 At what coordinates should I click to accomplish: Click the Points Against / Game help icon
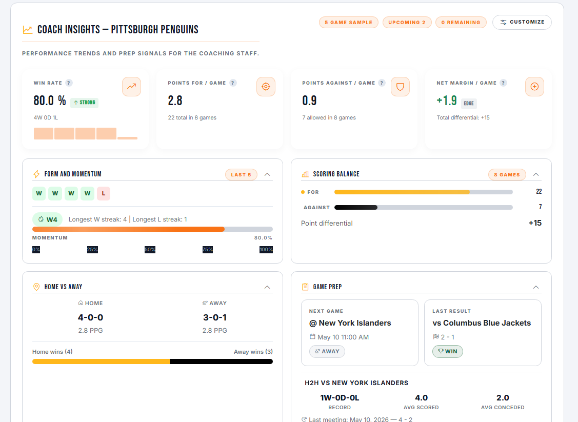click(382, 83)
